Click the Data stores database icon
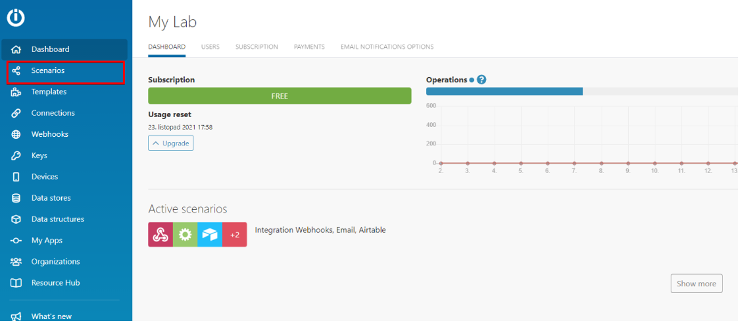 [x=16, y=198]
